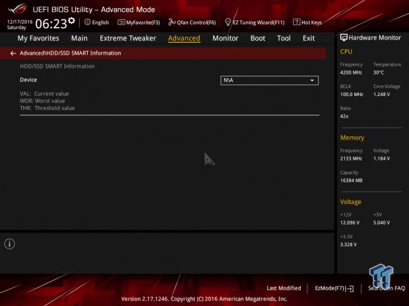Select the Advanced tab
This screenshot has height=306, width=409.
[x=184, y=38]
